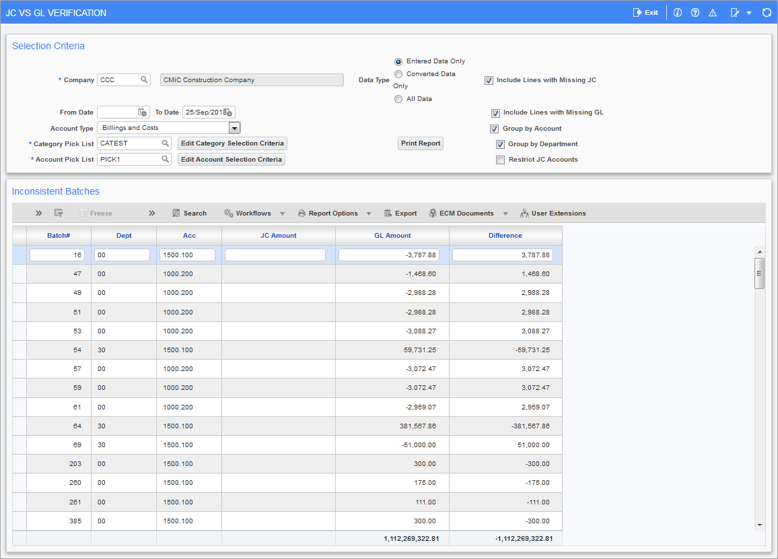Export the Inconsistent Batches table

tap(400, 213)
